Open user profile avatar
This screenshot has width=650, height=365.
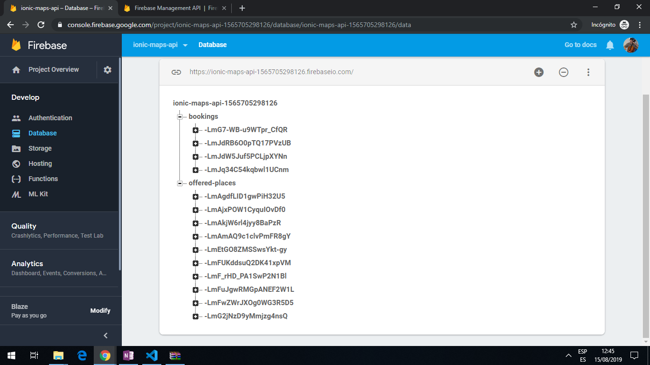coord(630,45)
